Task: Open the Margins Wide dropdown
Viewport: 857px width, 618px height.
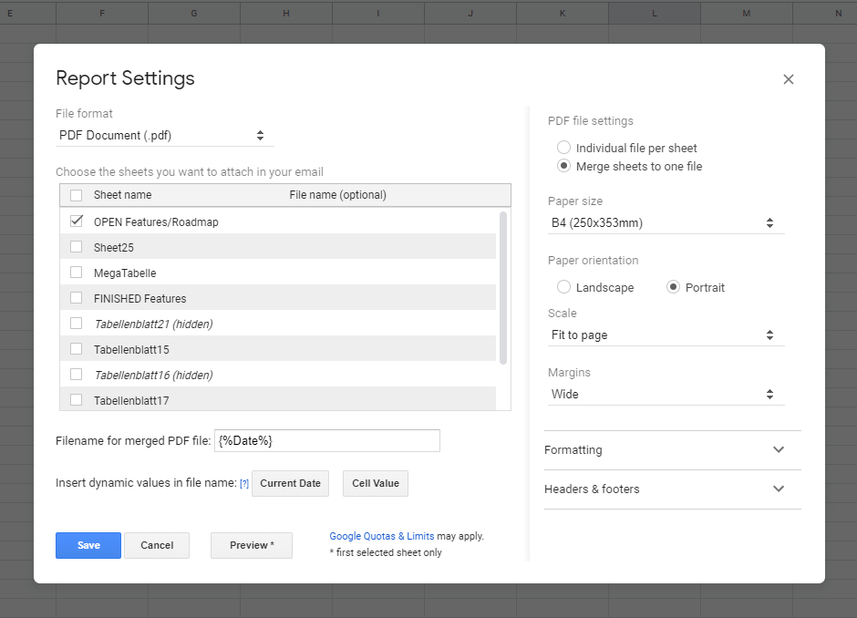Action: 665,395
